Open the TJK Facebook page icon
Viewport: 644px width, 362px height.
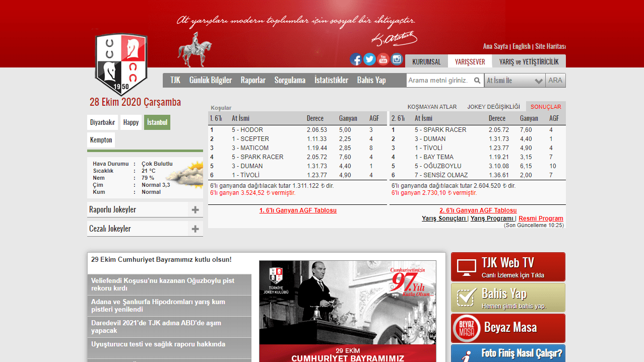tap(356, 59)
